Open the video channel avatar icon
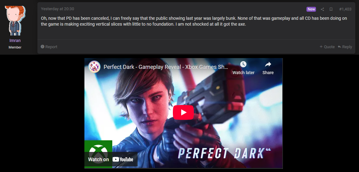Screen dimensions: 359x172 point(94,67)
